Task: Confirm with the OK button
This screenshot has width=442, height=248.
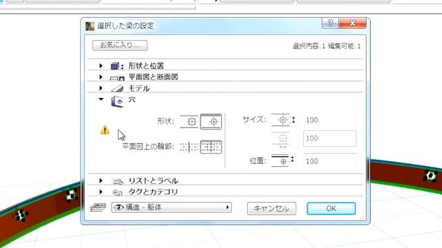Action: tap(331, 208)
